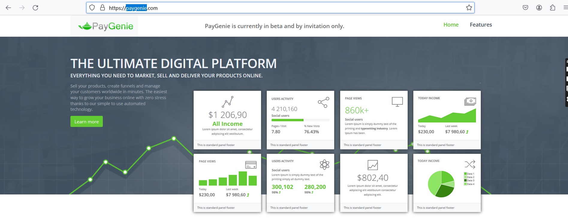Click the 76.43% New Visits value
568x224 pixels.
(x=311, y=132)
